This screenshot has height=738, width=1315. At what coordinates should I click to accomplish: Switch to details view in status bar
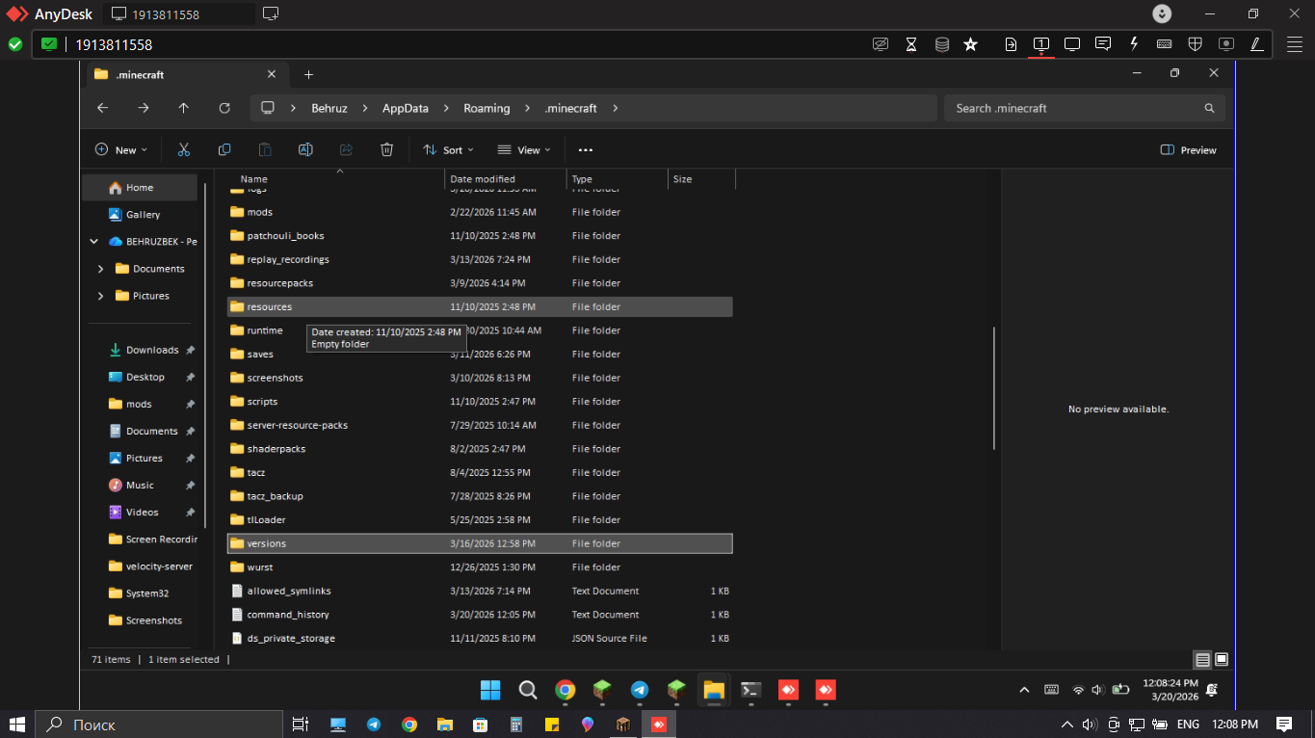tap(1202, 660)
